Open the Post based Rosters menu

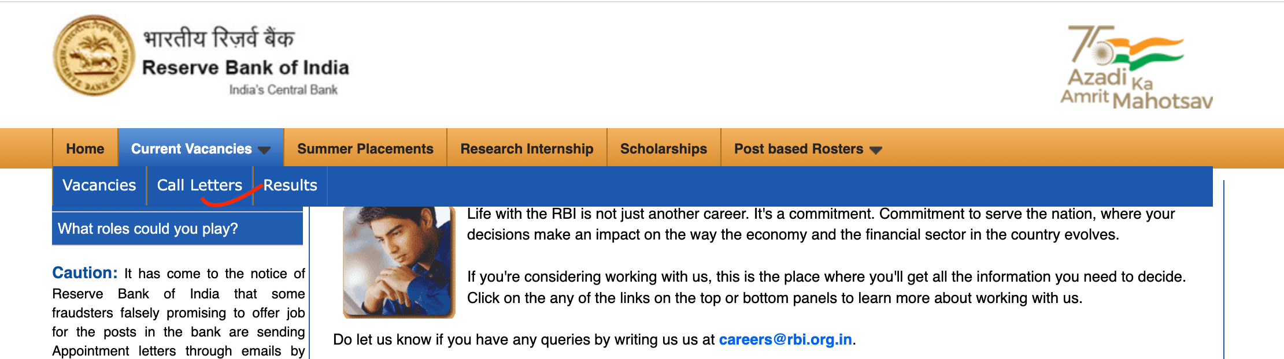point(808,148)
